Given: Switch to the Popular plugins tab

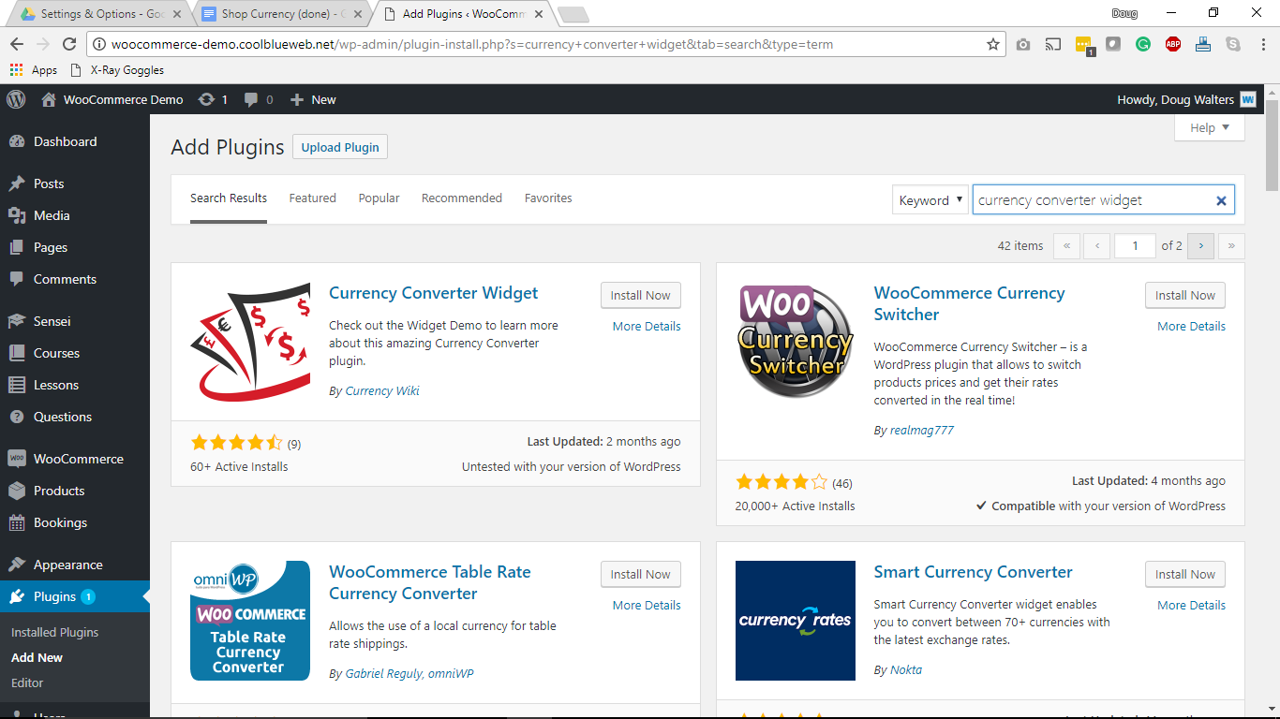Looking at the screenshot, I should click(380, 198).
